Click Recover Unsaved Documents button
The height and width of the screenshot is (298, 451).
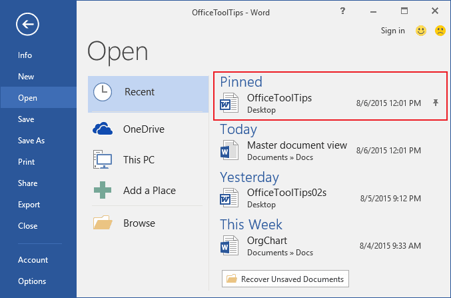[285, 279]
